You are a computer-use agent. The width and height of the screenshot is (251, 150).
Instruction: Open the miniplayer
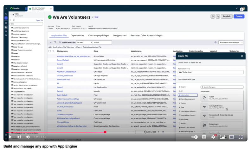222,137
